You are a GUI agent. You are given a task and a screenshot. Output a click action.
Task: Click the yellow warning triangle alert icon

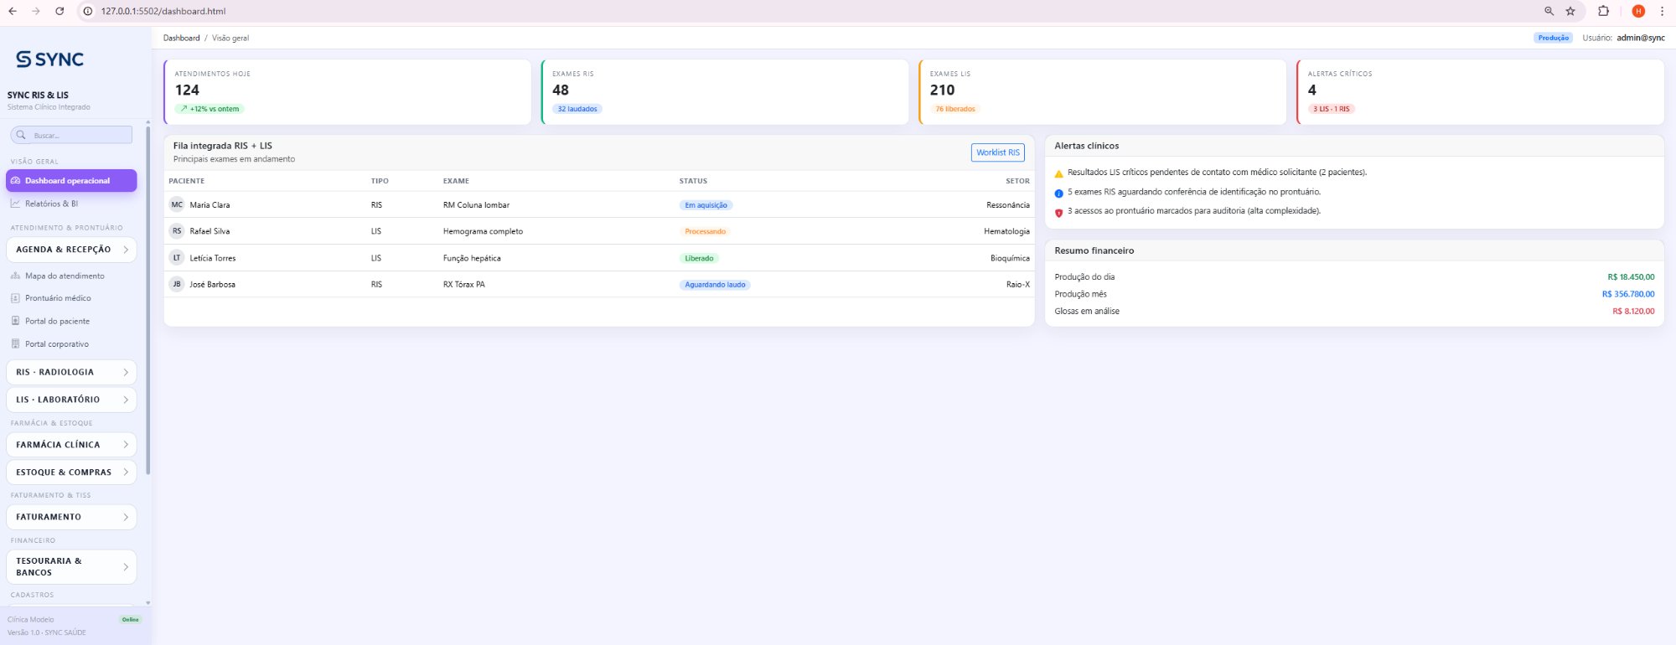(1058, 173)
